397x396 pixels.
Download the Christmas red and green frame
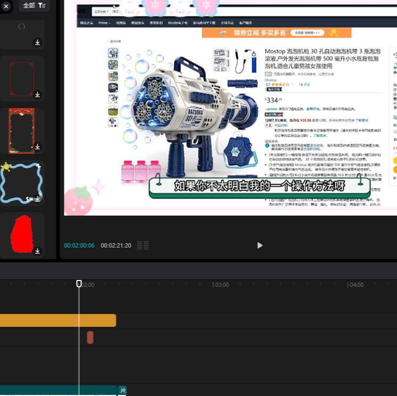[37, 146]
